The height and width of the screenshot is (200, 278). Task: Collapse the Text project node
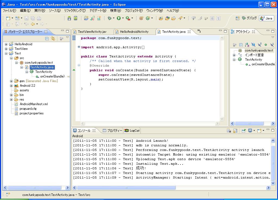(x=6, y=53)
